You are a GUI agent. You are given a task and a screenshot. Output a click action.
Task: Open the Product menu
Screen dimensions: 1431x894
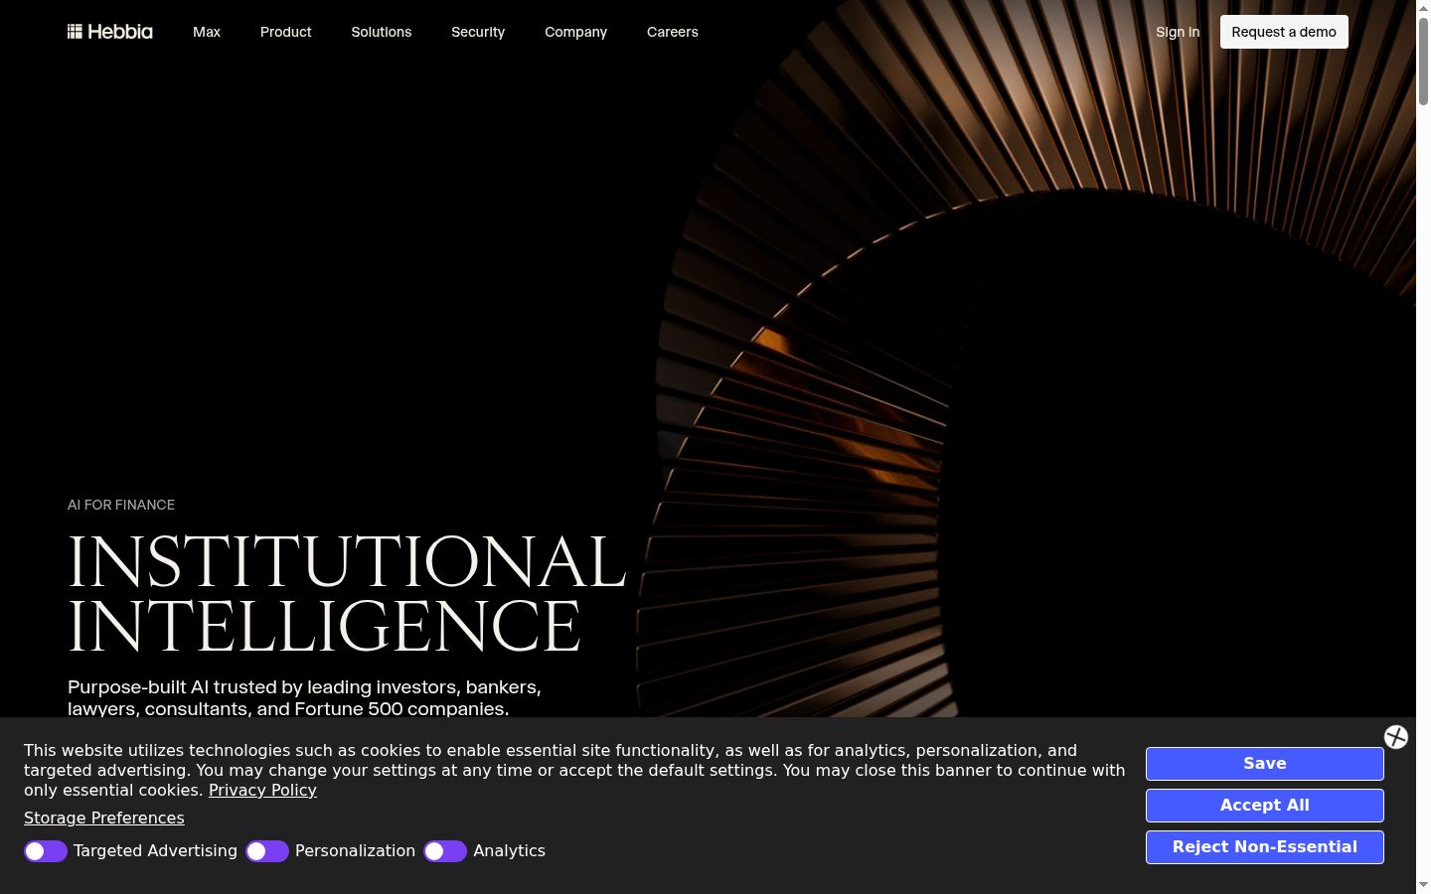[286, 32]
